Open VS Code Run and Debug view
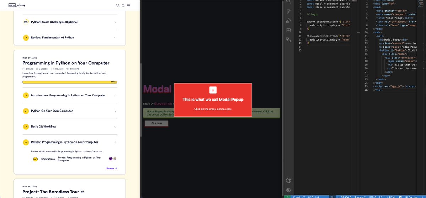The image size is (426, 198). [289, 21]
